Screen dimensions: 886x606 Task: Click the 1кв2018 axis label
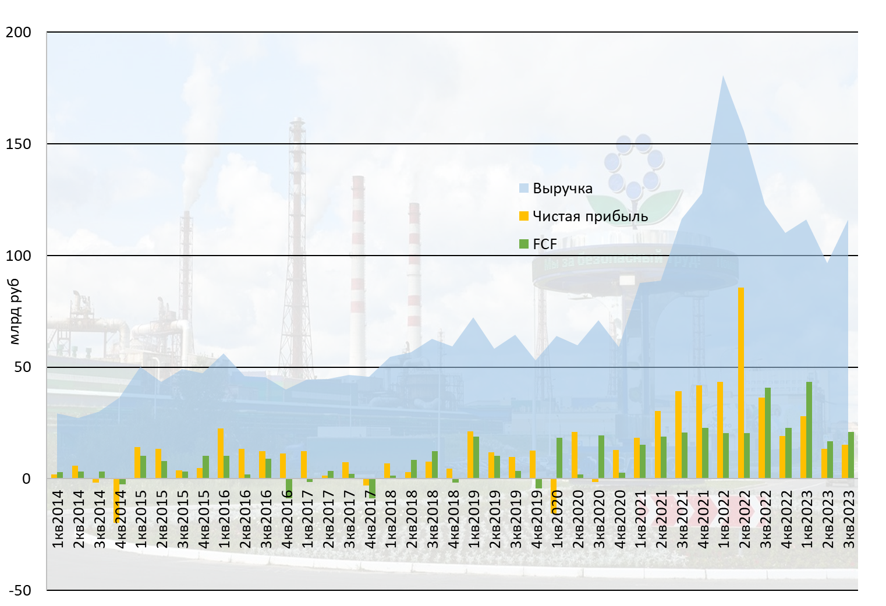pos(391,519)
